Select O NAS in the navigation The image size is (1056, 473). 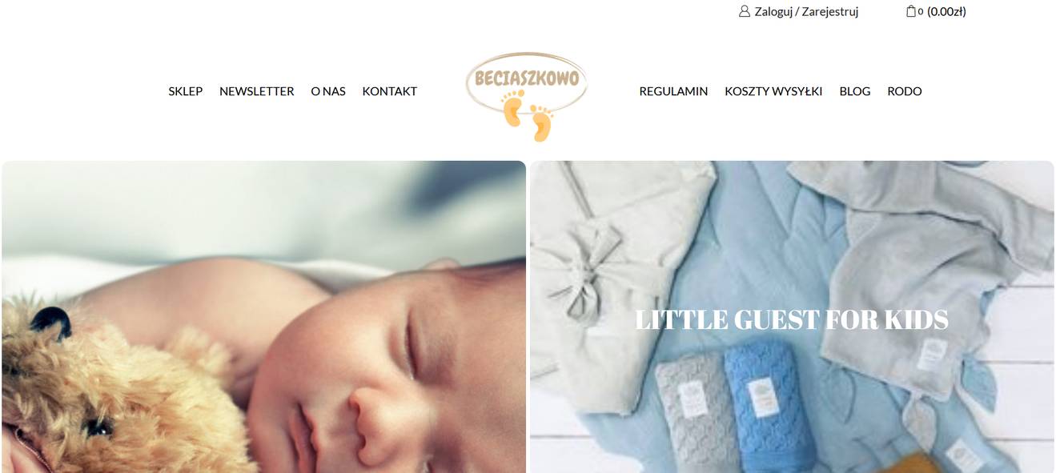click(328, 91)
